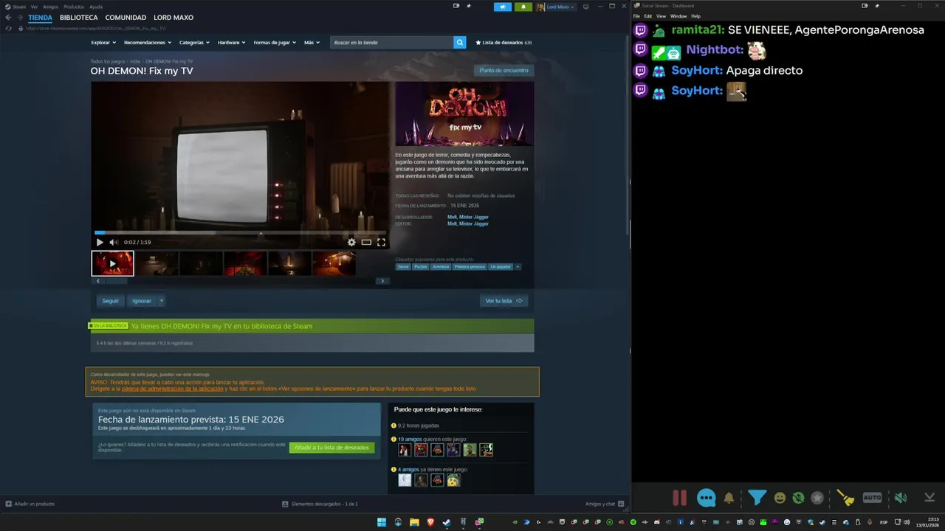Open the LORD MAXO profile tab
This screenshot has width=945, height=531.
[173, 17]
